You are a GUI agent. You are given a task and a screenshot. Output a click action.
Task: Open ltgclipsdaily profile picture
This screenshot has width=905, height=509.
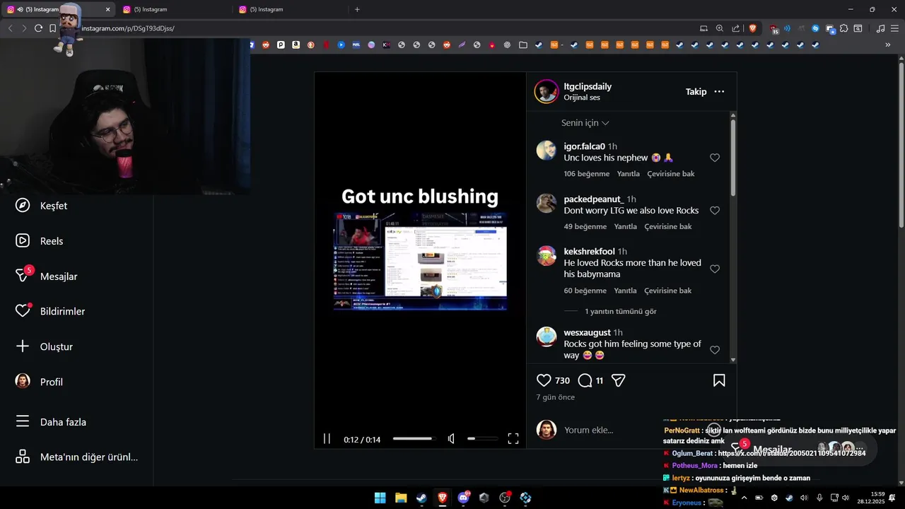point(547,92)
